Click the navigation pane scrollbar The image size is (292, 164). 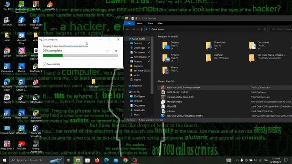[152, 65]
